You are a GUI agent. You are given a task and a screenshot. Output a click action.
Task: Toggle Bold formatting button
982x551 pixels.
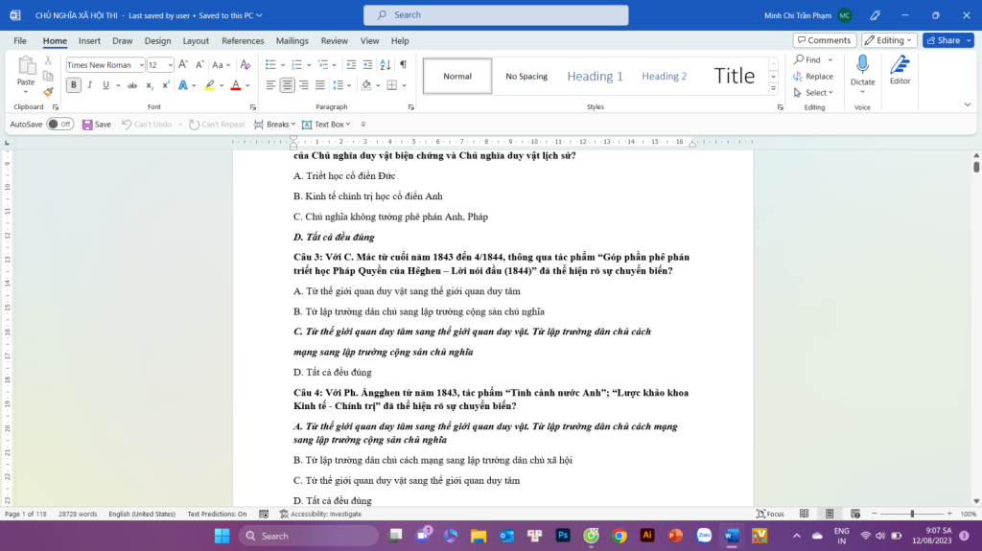[74, 85]
